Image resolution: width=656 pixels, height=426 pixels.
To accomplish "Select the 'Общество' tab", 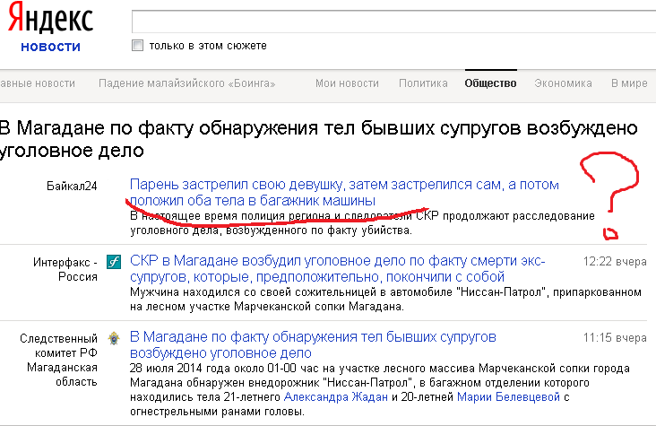I will [491, 83].
